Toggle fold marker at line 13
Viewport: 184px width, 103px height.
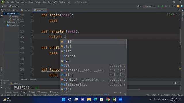(x=32, y=31)
